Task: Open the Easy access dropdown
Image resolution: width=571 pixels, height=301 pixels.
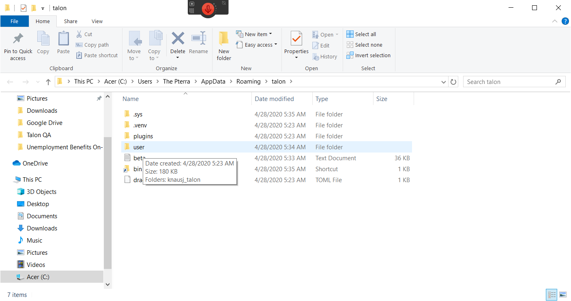Action: click(x=257, y=45)
